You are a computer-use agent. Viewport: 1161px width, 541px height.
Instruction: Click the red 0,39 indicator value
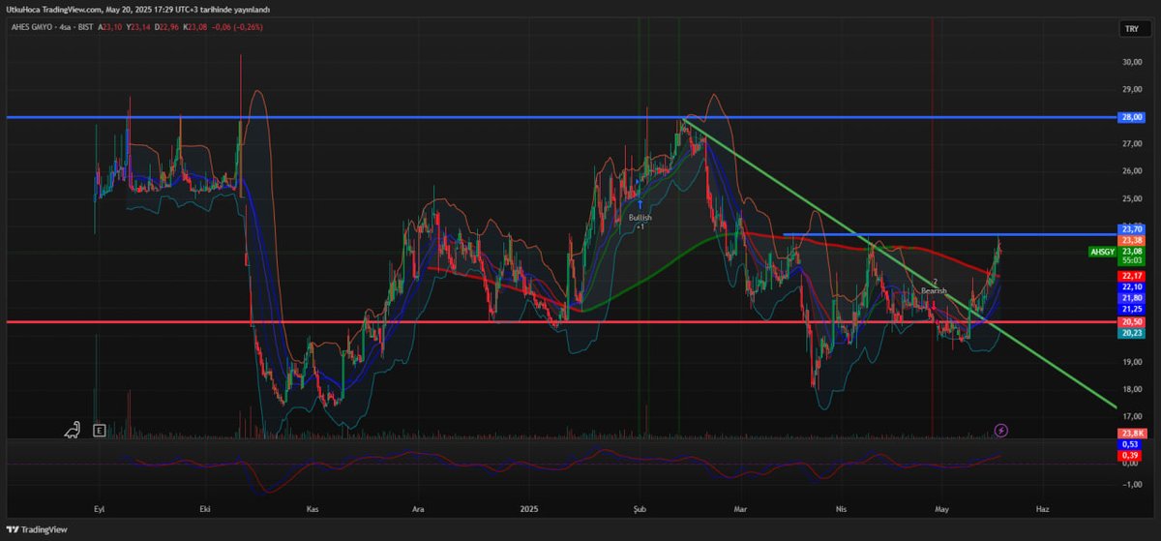[1131, 455]
